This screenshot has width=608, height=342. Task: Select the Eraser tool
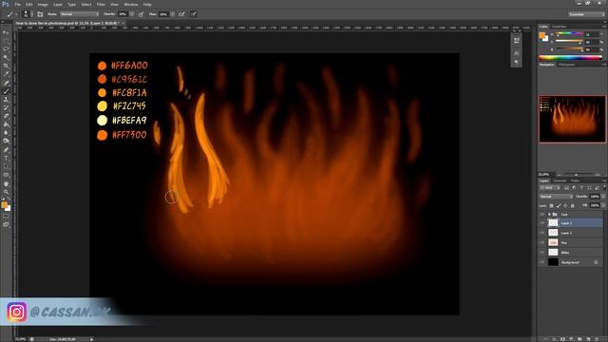point(6,116)
